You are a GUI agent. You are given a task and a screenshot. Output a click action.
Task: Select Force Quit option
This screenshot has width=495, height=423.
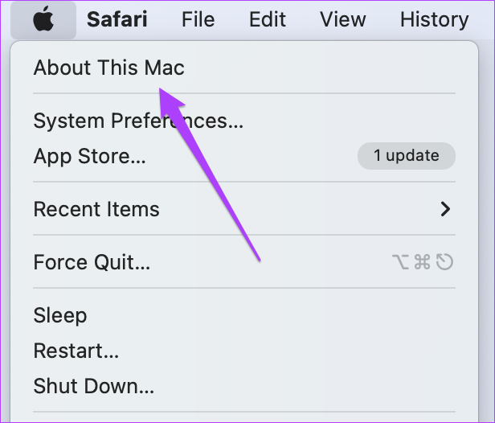click(x=92, y=262)
